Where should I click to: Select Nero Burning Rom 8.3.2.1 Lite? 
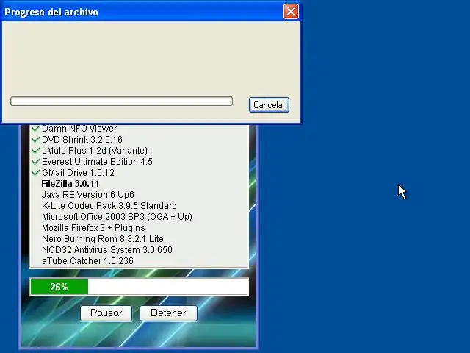pos(103,238)
